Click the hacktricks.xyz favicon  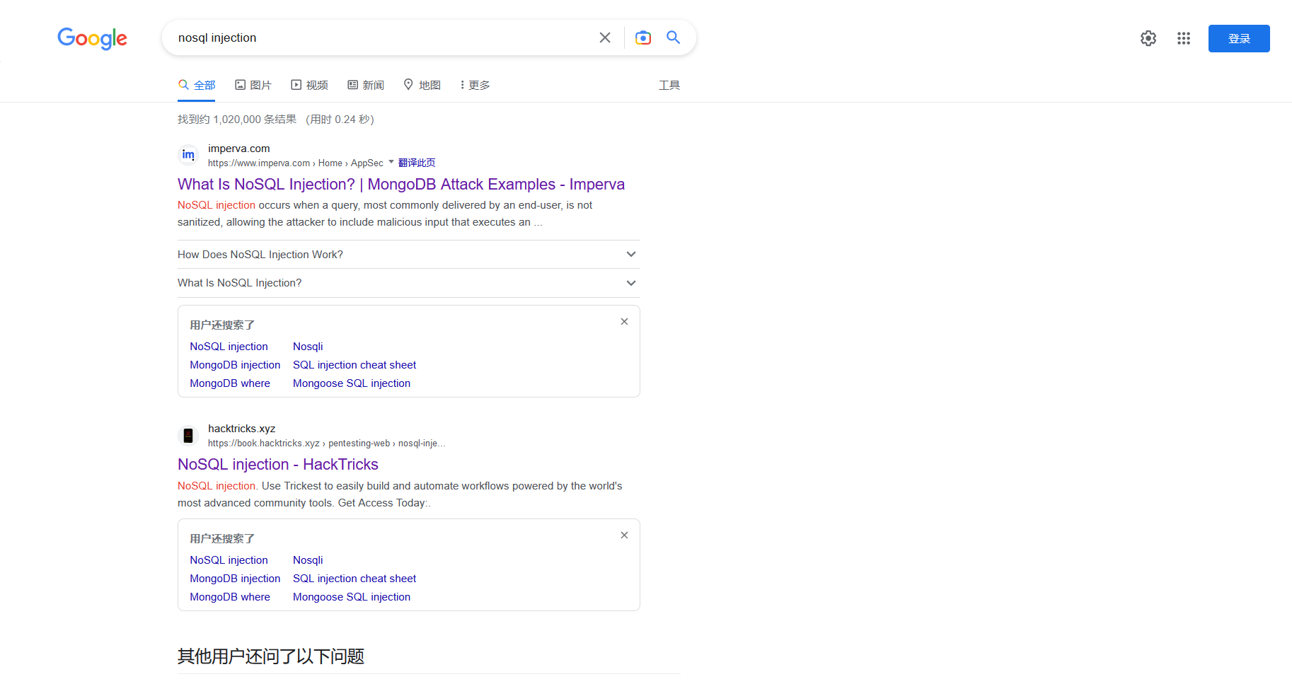(188, 436)
